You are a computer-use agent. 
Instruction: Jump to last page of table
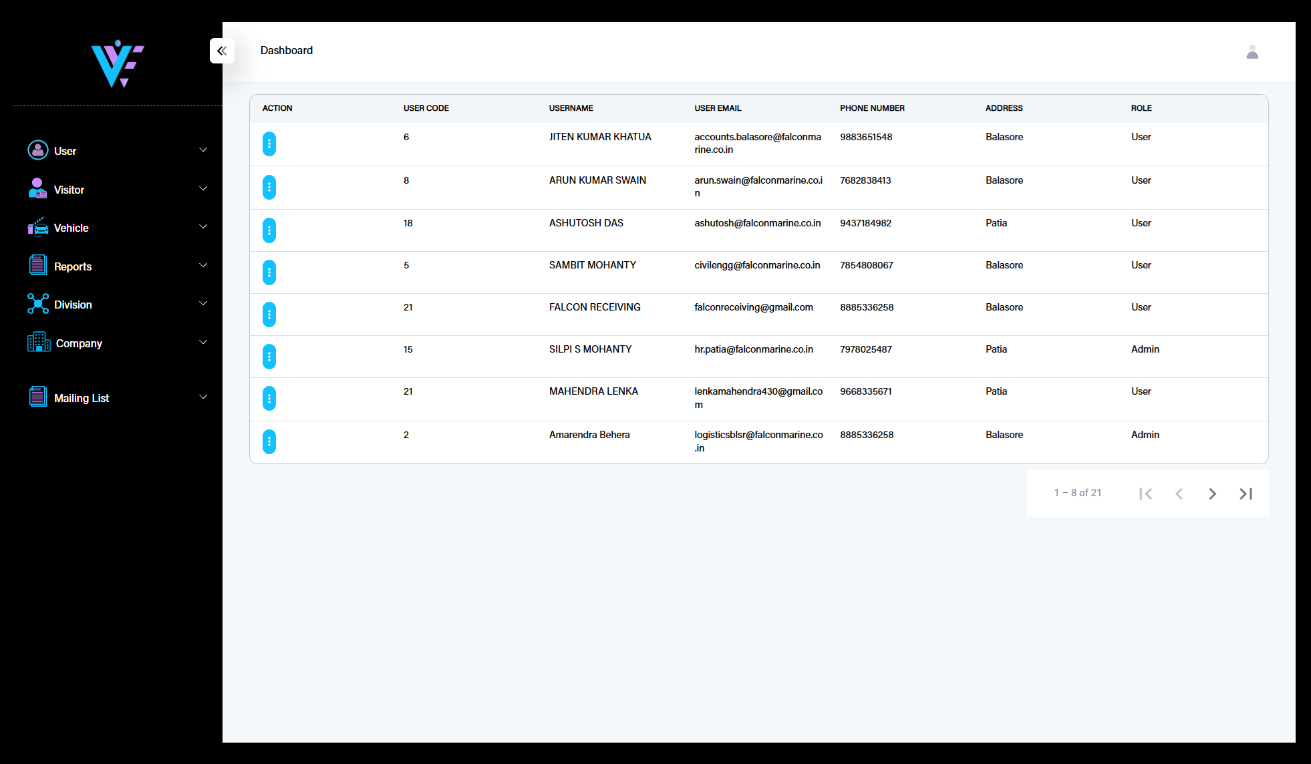pyautogui.click(x=1246, y=494)
